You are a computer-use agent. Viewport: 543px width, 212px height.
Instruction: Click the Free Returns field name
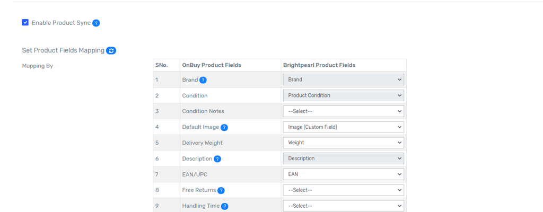click(x=199, y=190)
